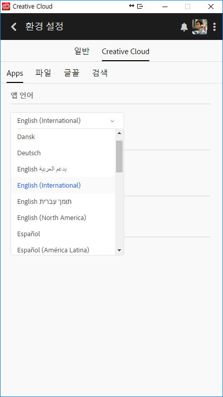Click scrollbar down arrow in language list
The image size is (223, 397).
point(119,250)
